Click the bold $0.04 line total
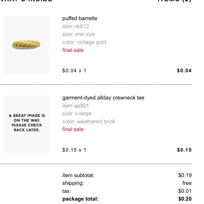 tap(184, 71)
